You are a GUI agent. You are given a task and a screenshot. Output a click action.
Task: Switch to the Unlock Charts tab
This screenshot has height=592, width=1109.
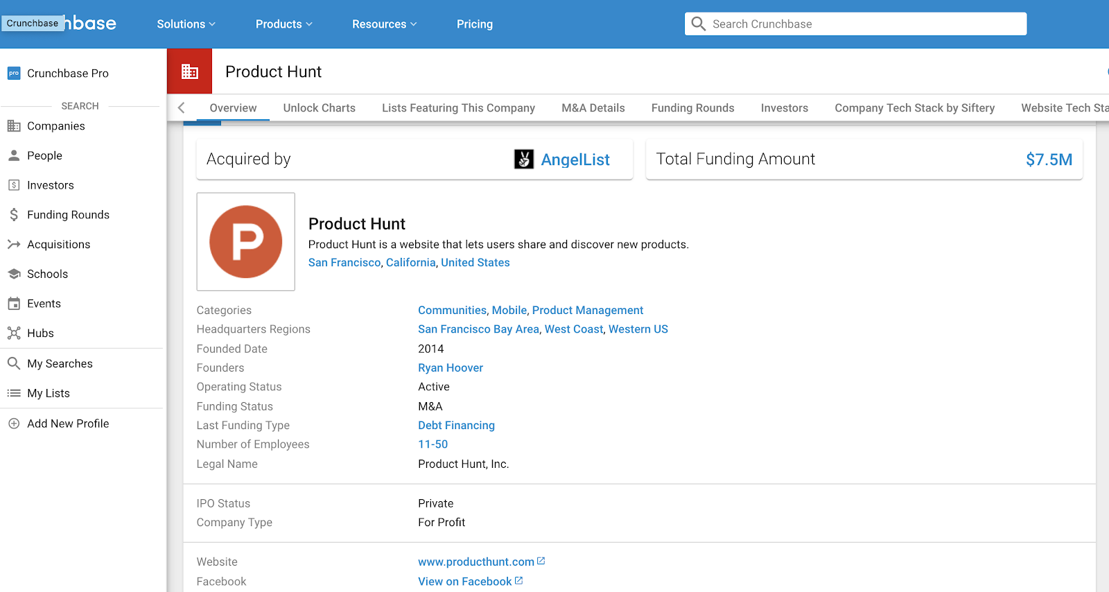coord(320,108)
